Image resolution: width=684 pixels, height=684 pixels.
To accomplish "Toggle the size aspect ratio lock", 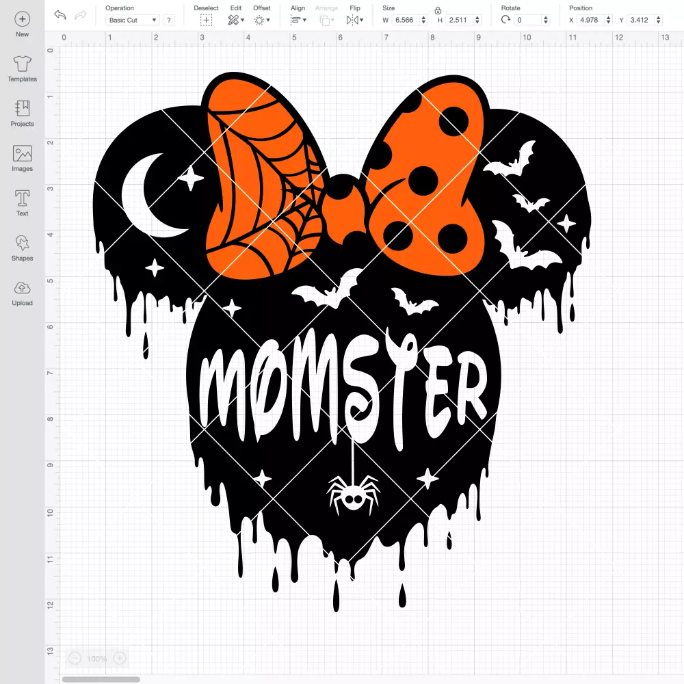I will click(x=438, y=10).
